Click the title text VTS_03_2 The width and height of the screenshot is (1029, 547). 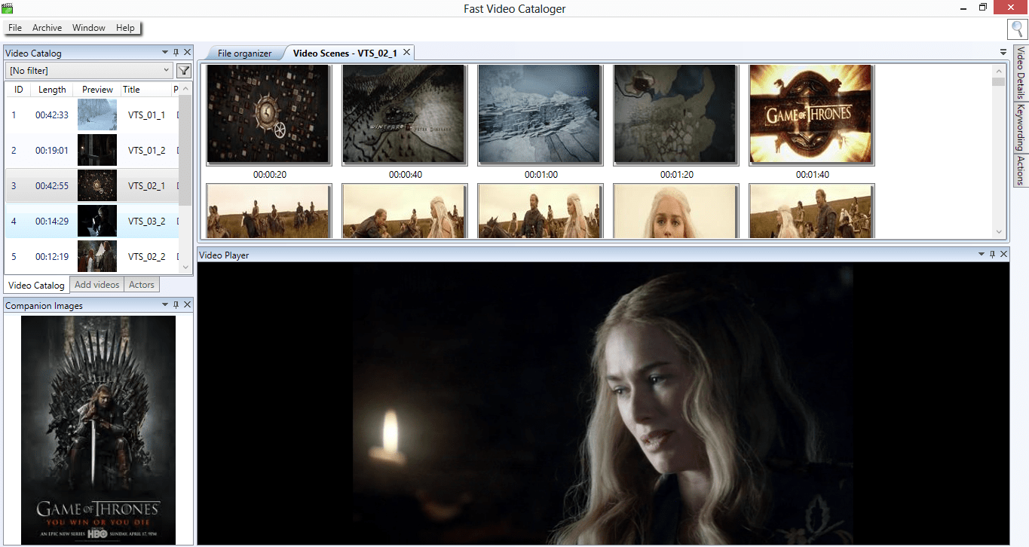146,222
